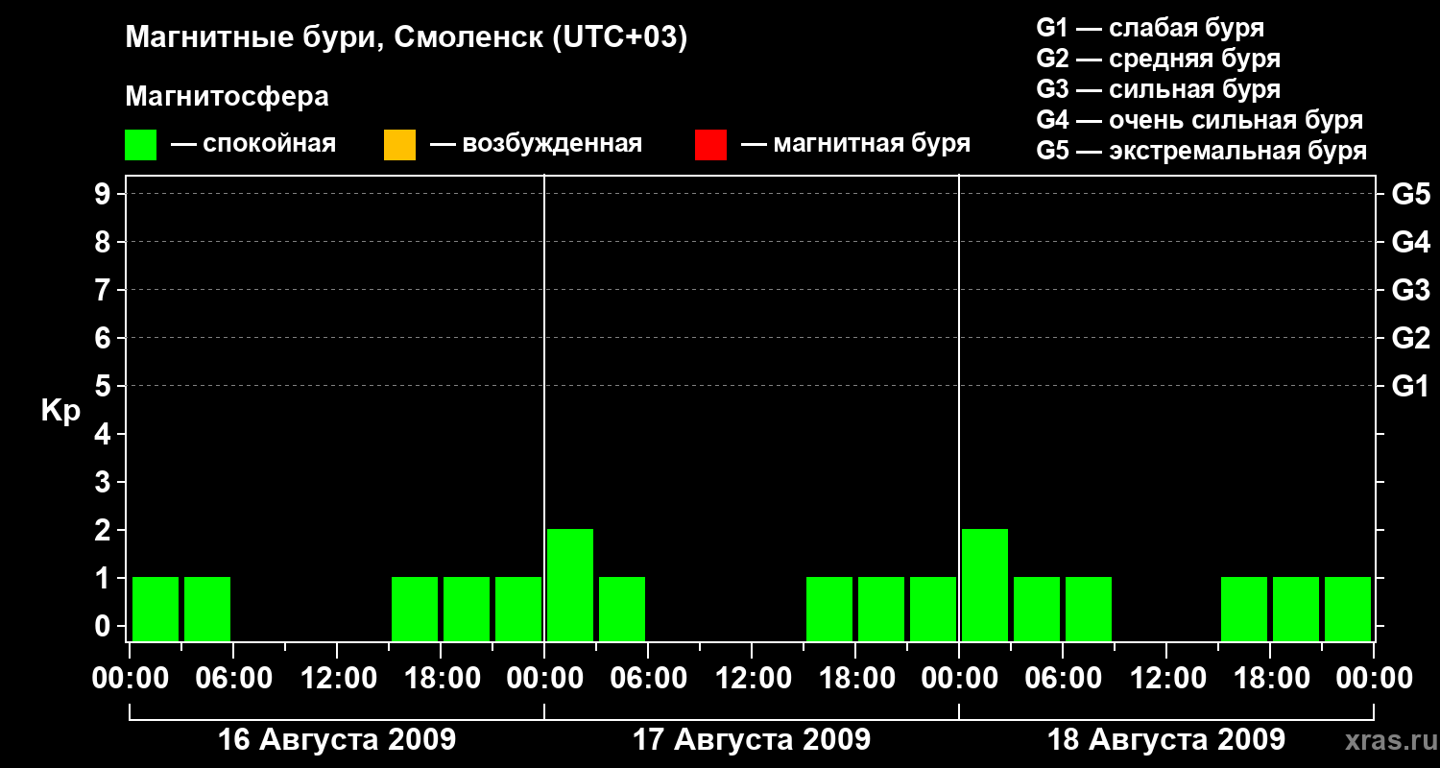Click the '18:00' tick label of 17 Августа
1440x768 pixels.
[855, 679]
